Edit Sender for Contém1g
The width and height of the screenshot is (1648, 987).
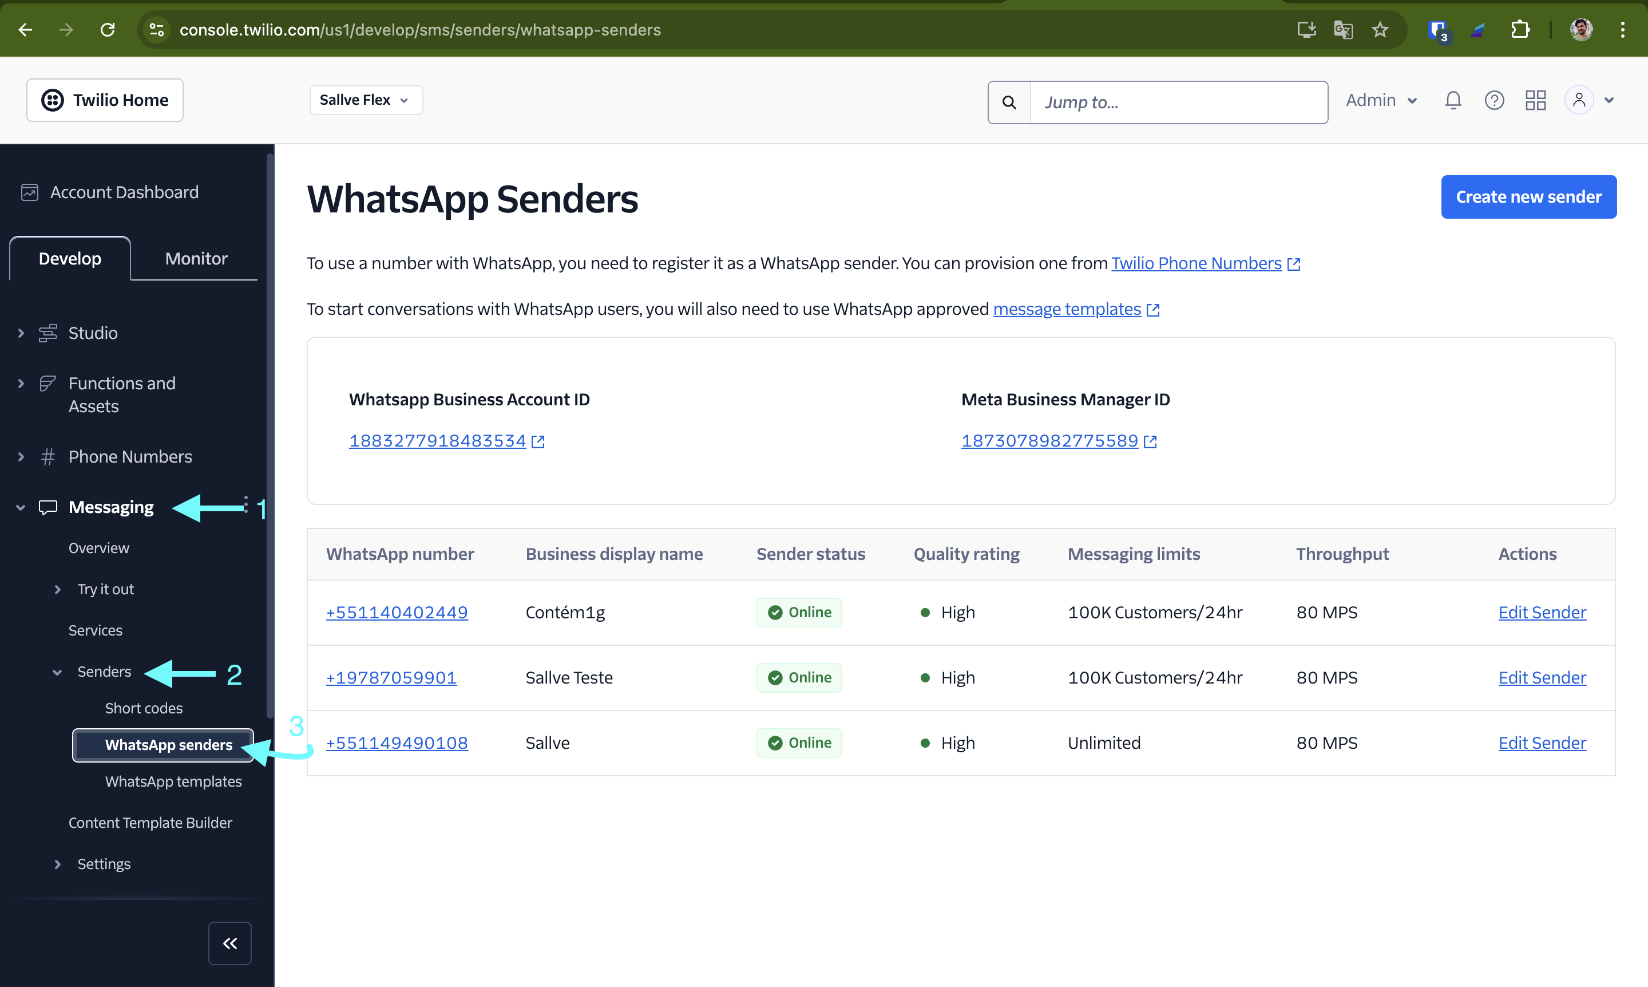(1542, 613)
